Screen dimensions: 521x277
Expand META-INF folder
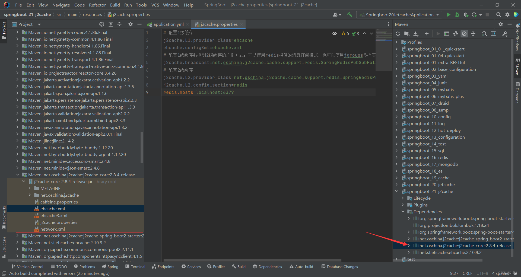coord(30,188)
